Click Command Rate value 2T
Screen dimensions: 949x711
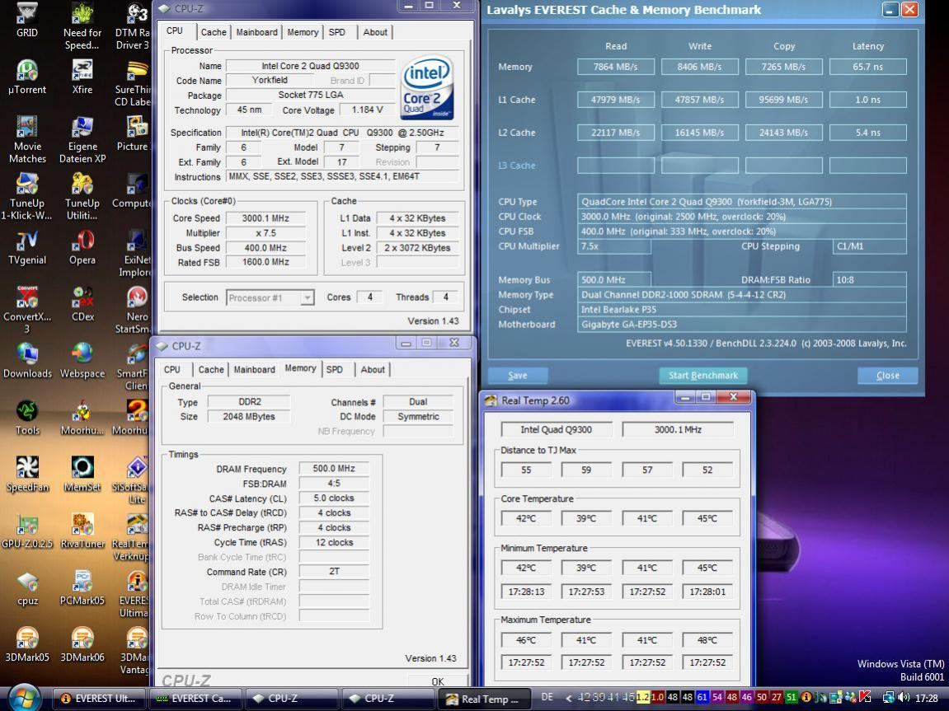334,571
